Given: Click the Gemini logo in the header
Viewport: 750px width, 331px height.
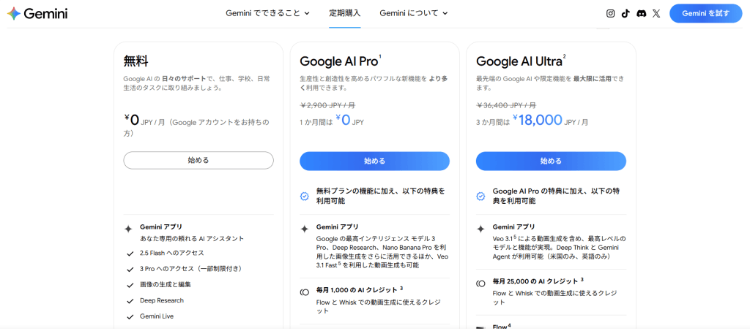Looking at the screenshot, I should click(37, 13).
